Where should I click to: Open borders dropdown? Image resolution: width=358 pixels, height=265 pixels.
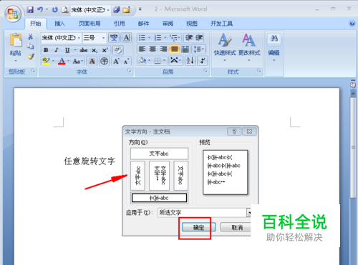tap(164, 61)
